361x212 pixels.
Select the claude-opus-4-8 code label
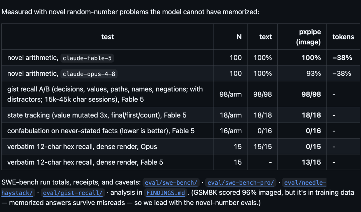pos(89,74)
